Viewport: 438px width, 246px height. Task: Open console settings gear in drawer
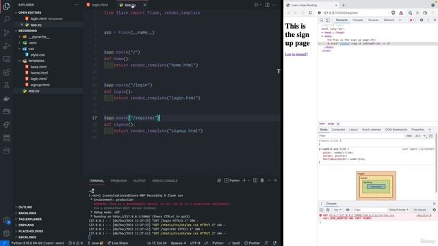pyautogui.click(x=434, y=210)
